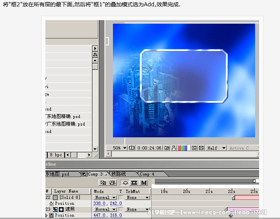This screenshot has width=280, height=219.
Task: Switch to the 东地图.psd timeline tab
Action: 62,174
